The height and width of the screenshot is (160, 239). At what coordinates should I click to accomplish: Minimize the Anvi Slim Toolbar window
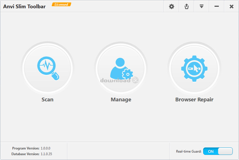click(217, 7)
